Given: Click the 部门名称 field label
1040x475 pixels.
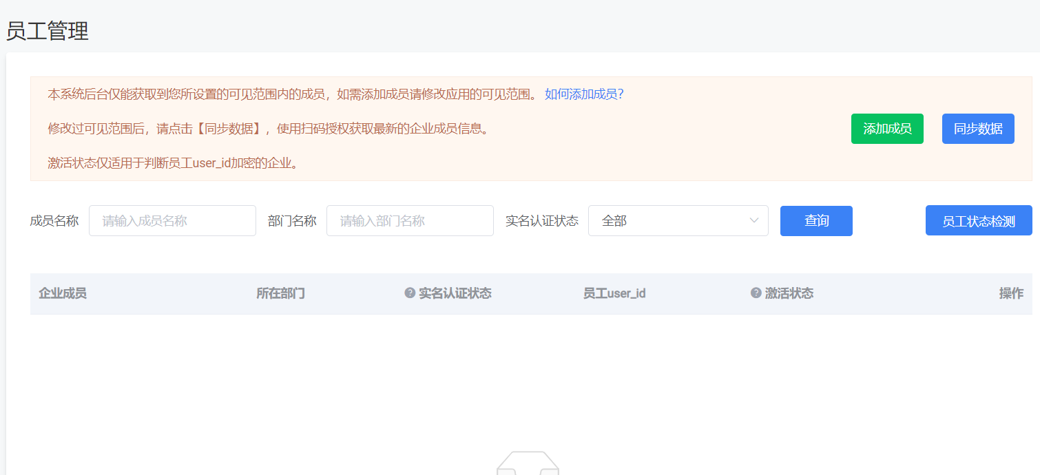Looking at the screenshot, I should point(292,221).
